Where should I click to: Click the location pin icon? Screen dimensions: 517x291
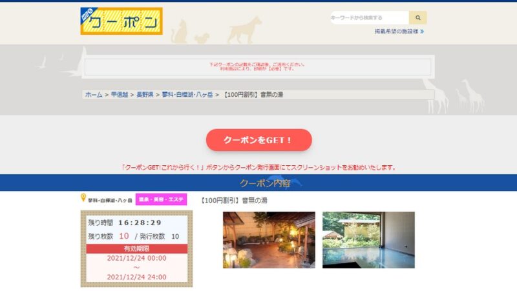(x=83, y=197)
